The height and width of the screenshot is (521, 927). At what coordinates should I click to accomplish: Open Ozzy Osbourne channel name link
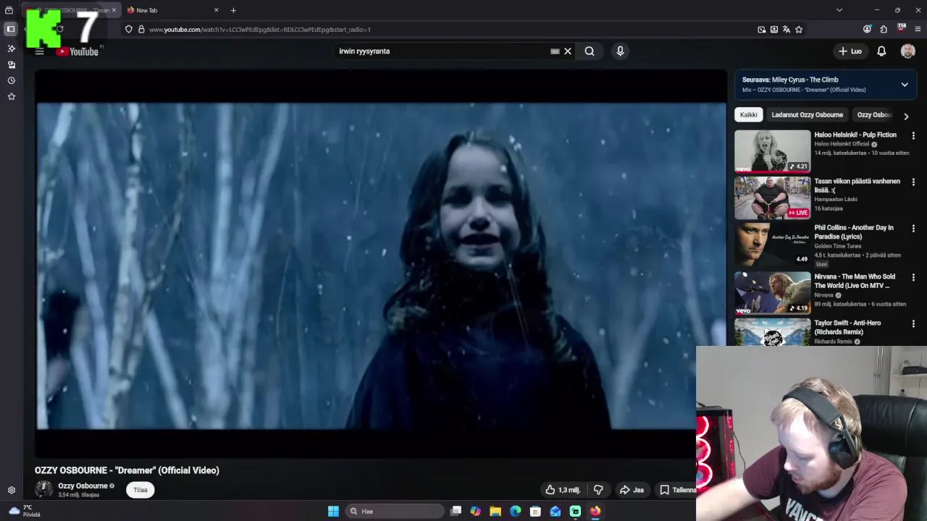click(83, 486)
